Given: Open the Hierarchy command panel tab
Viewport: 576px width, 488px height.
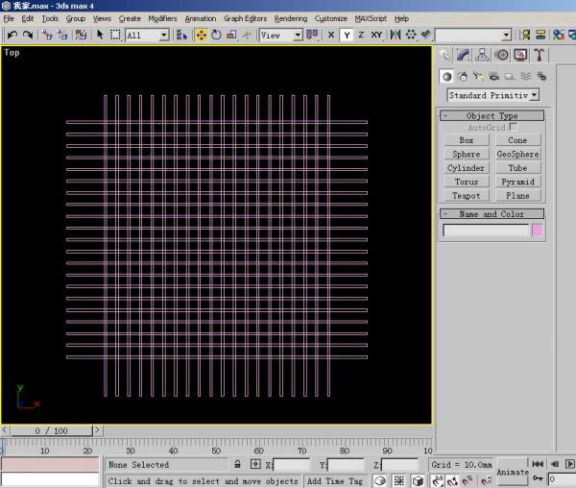Looking at the screenshot, I should click(x=482, y=55).
